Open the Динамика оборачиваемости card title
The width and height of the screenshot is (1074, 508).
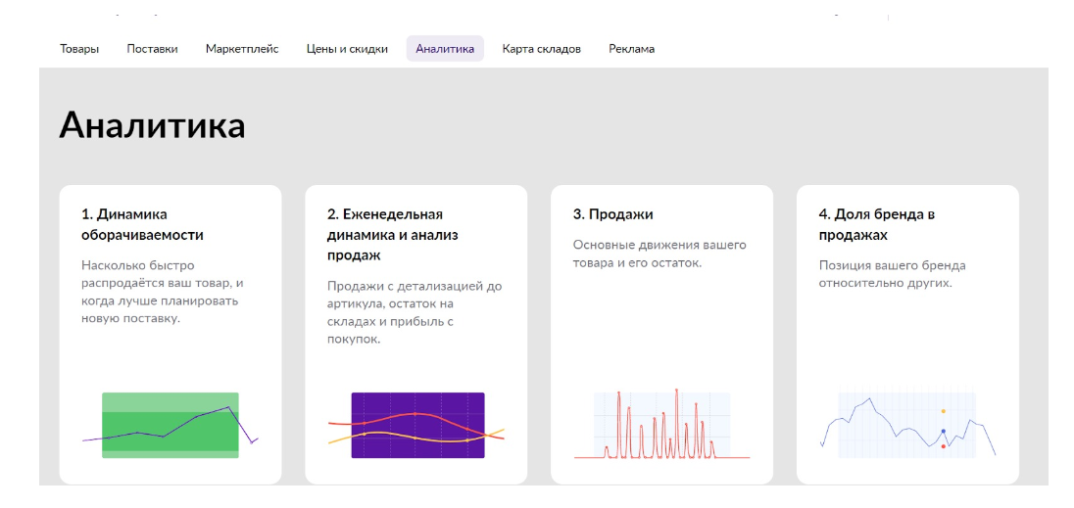(x=142, y=224)
